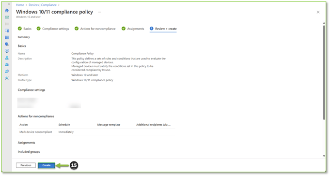Open the Reports monitor icon

tap(7, 51)
